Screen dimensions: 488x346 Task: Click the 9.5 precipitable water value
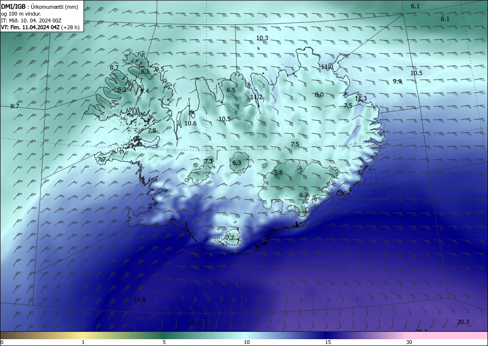click(160, 69)
